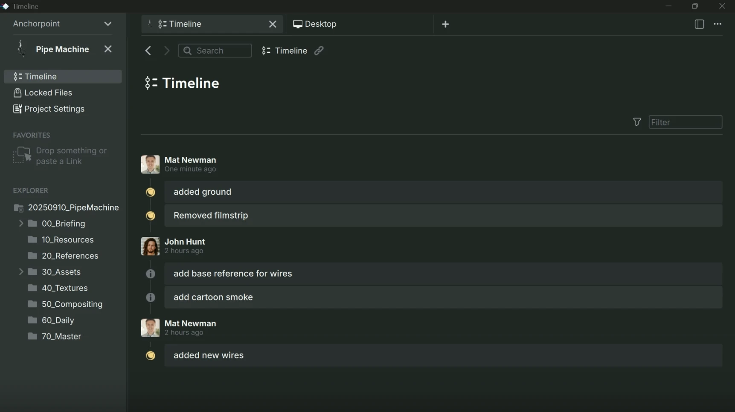Click Mat Newman's avatar, 2 hours ago

tap(150, 328)
